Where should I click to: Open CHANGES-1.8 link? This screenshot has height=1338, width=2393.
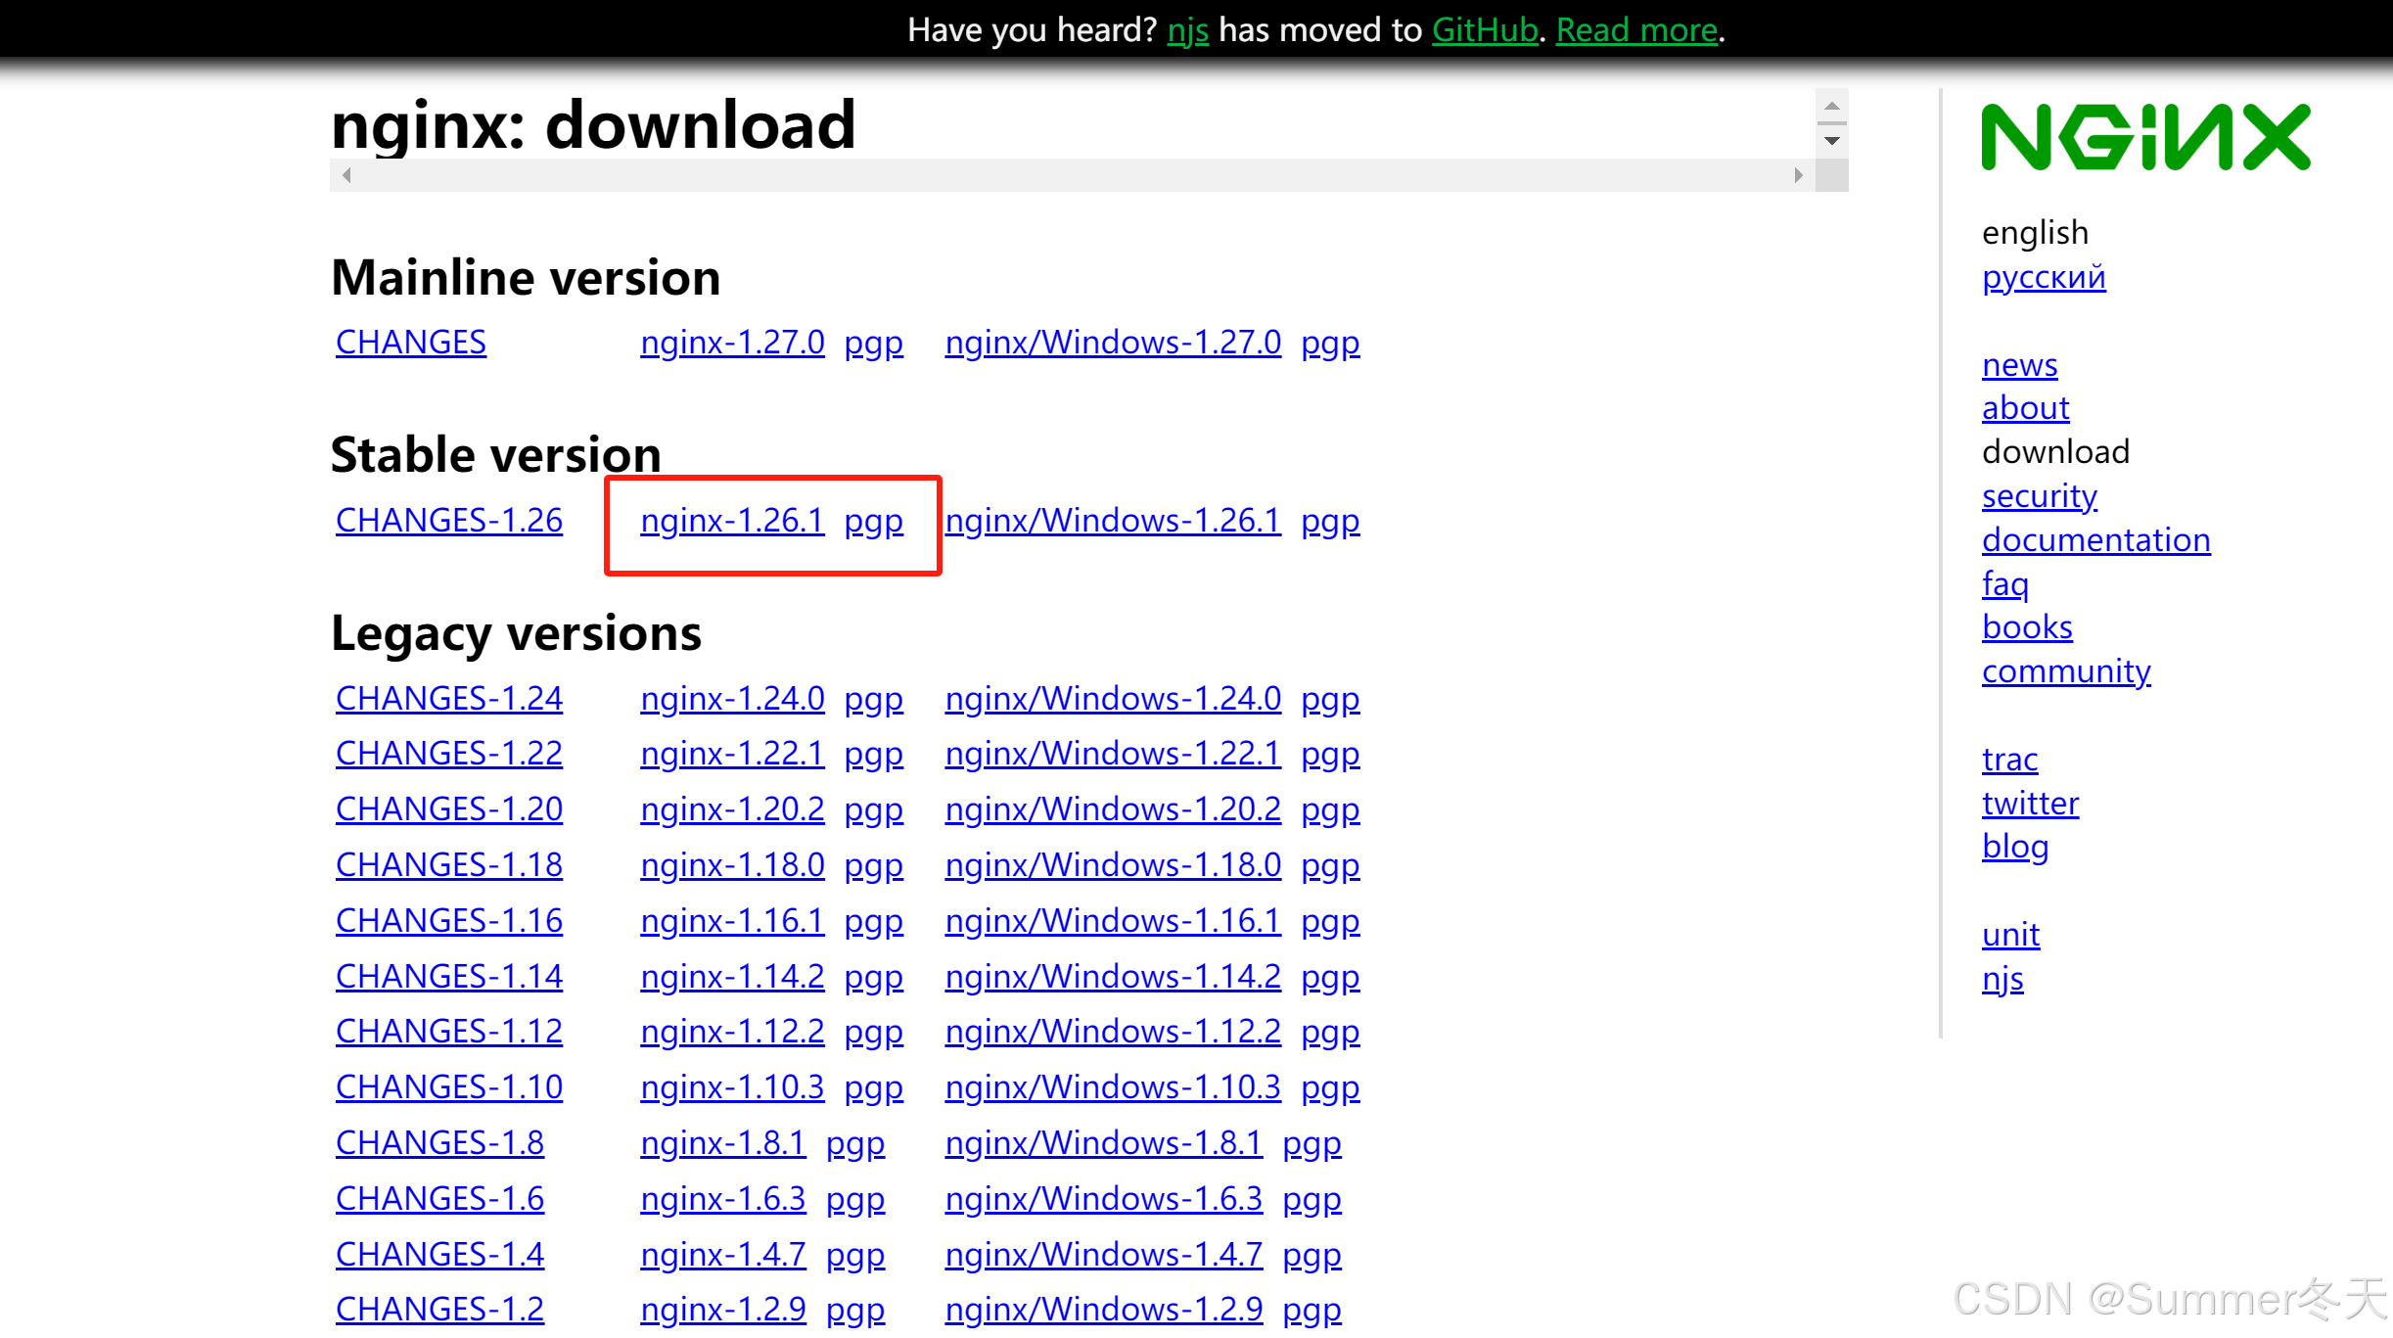(439, 1143)
